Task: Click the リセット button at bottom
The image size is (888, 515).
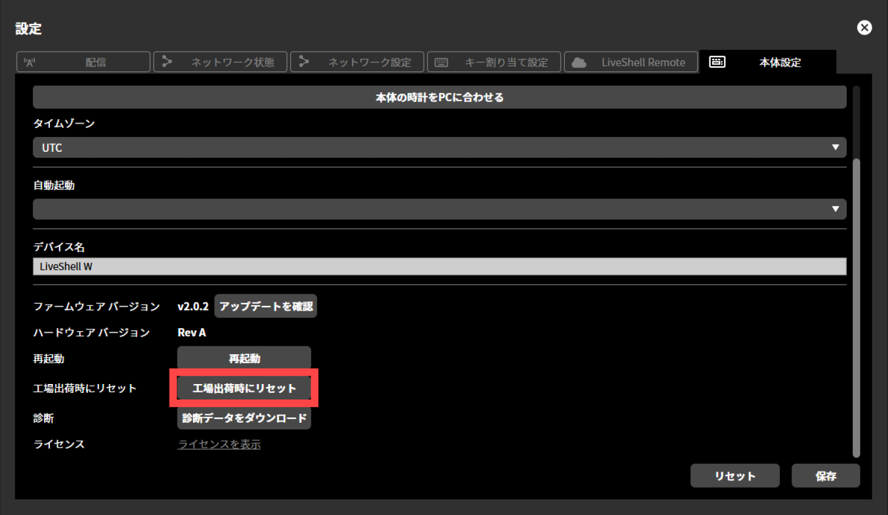Action: (x=734, y=475)
